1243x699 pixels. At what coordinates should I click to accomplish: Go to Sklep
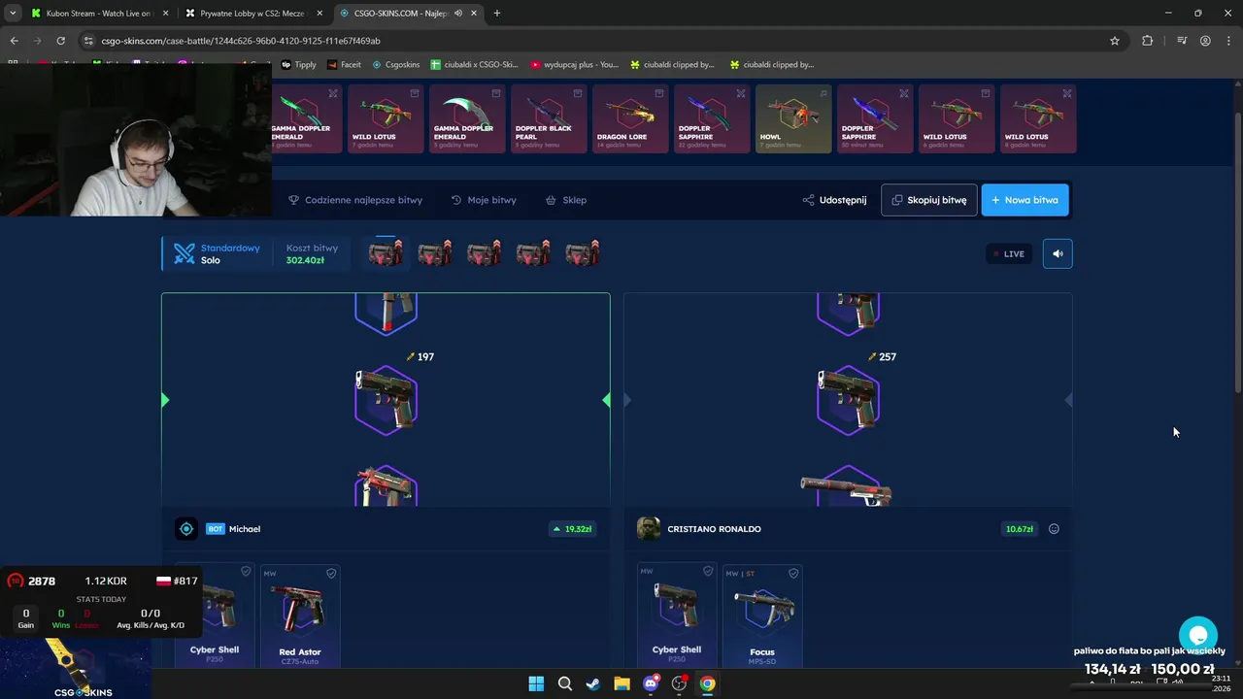click(566, 200)
